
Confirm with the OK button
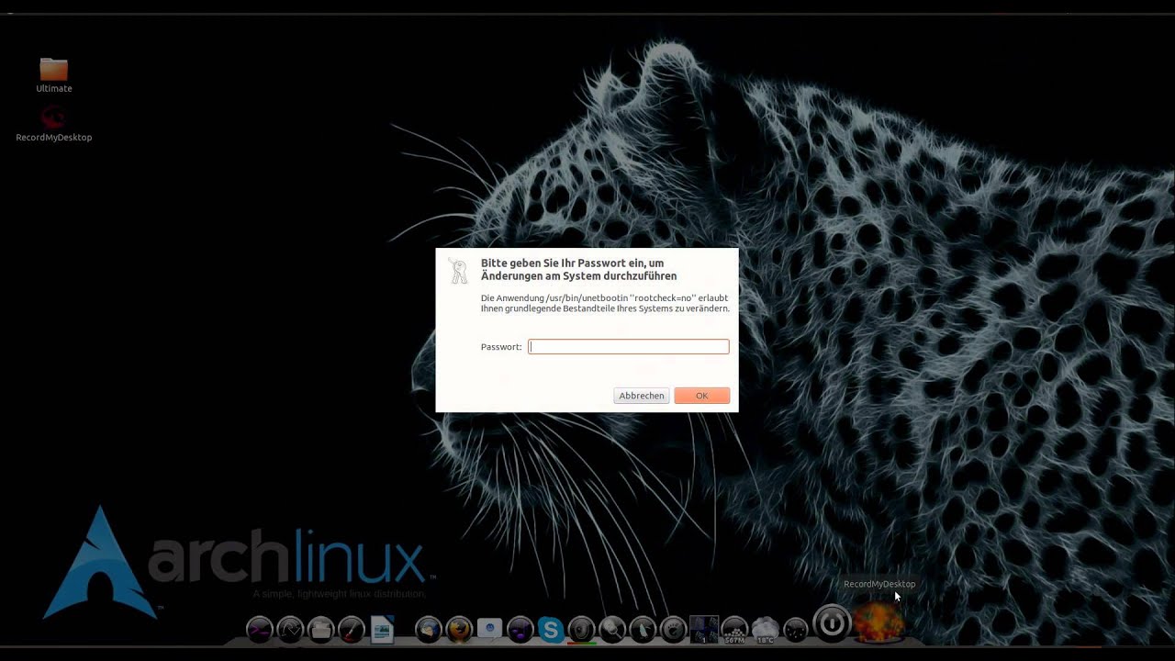pyautogui.click(x=702, y=396)
